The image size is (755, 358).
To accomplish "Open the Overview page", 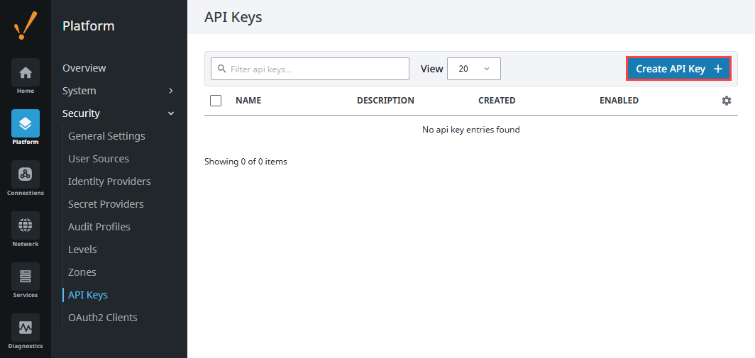I will point(84,68).
